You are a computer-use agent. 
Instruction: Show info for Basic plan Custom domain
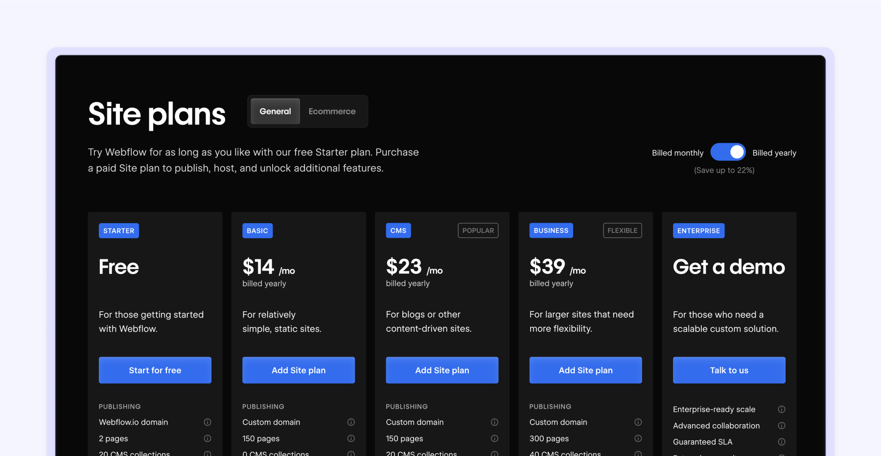[351, 422]
